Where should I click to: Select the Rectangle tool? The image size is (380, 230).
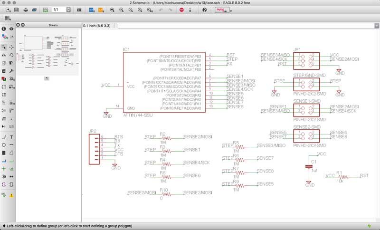[x=4, y=153]
